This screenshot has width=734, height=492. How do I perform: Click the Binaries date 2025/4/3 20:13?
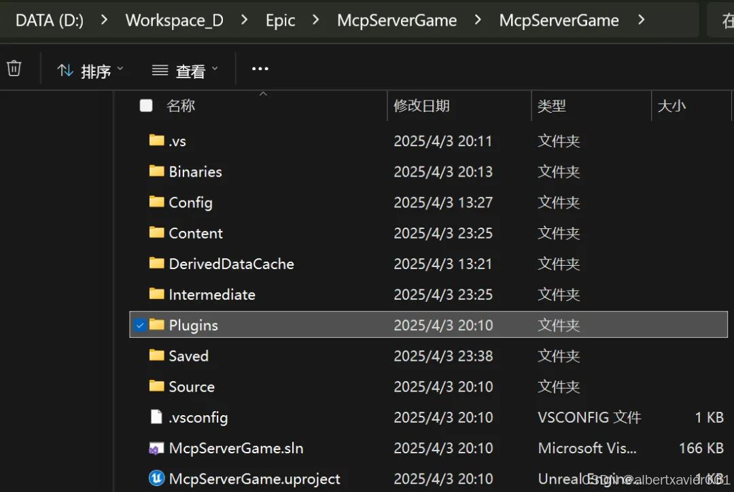(x=443, y=172)
